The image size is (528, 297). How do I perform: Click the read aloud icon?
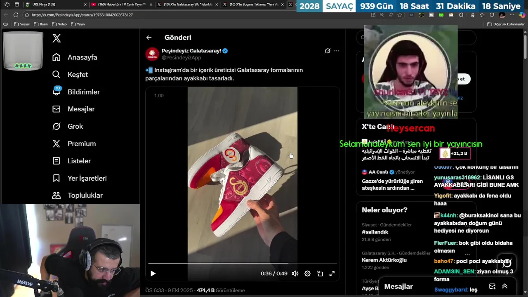point(391,15)
